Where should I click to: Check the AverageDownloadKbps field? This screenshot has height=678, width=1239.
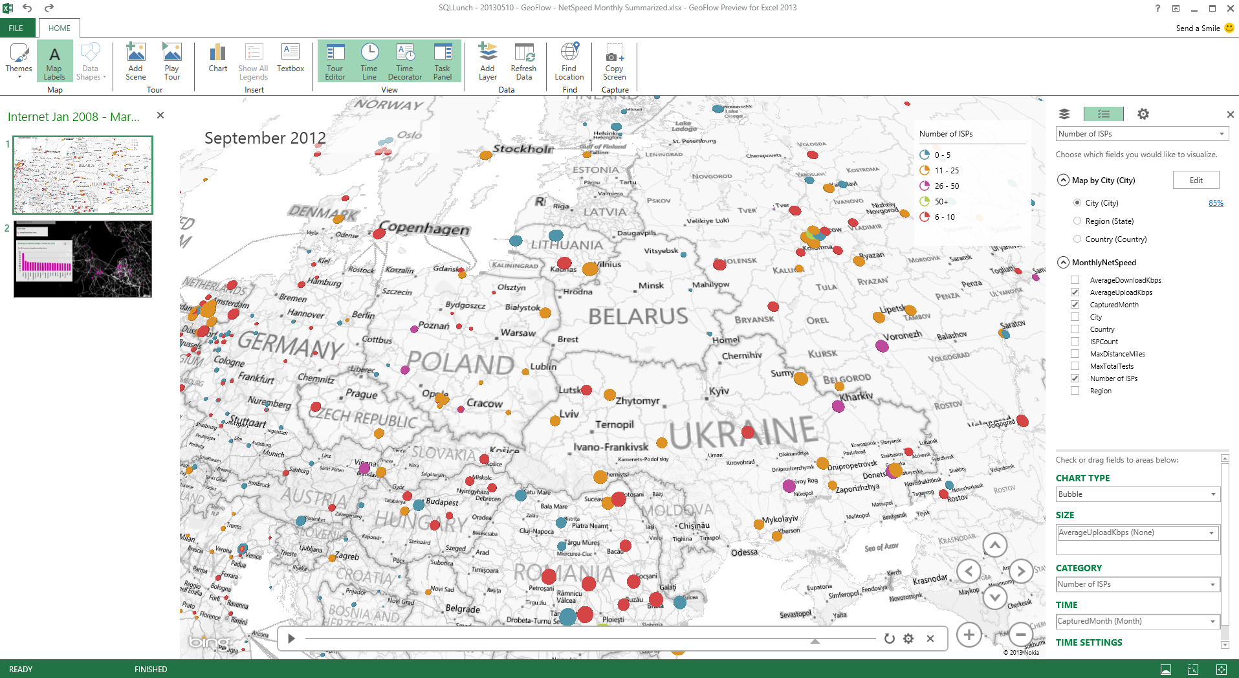tap(1075, 280)
